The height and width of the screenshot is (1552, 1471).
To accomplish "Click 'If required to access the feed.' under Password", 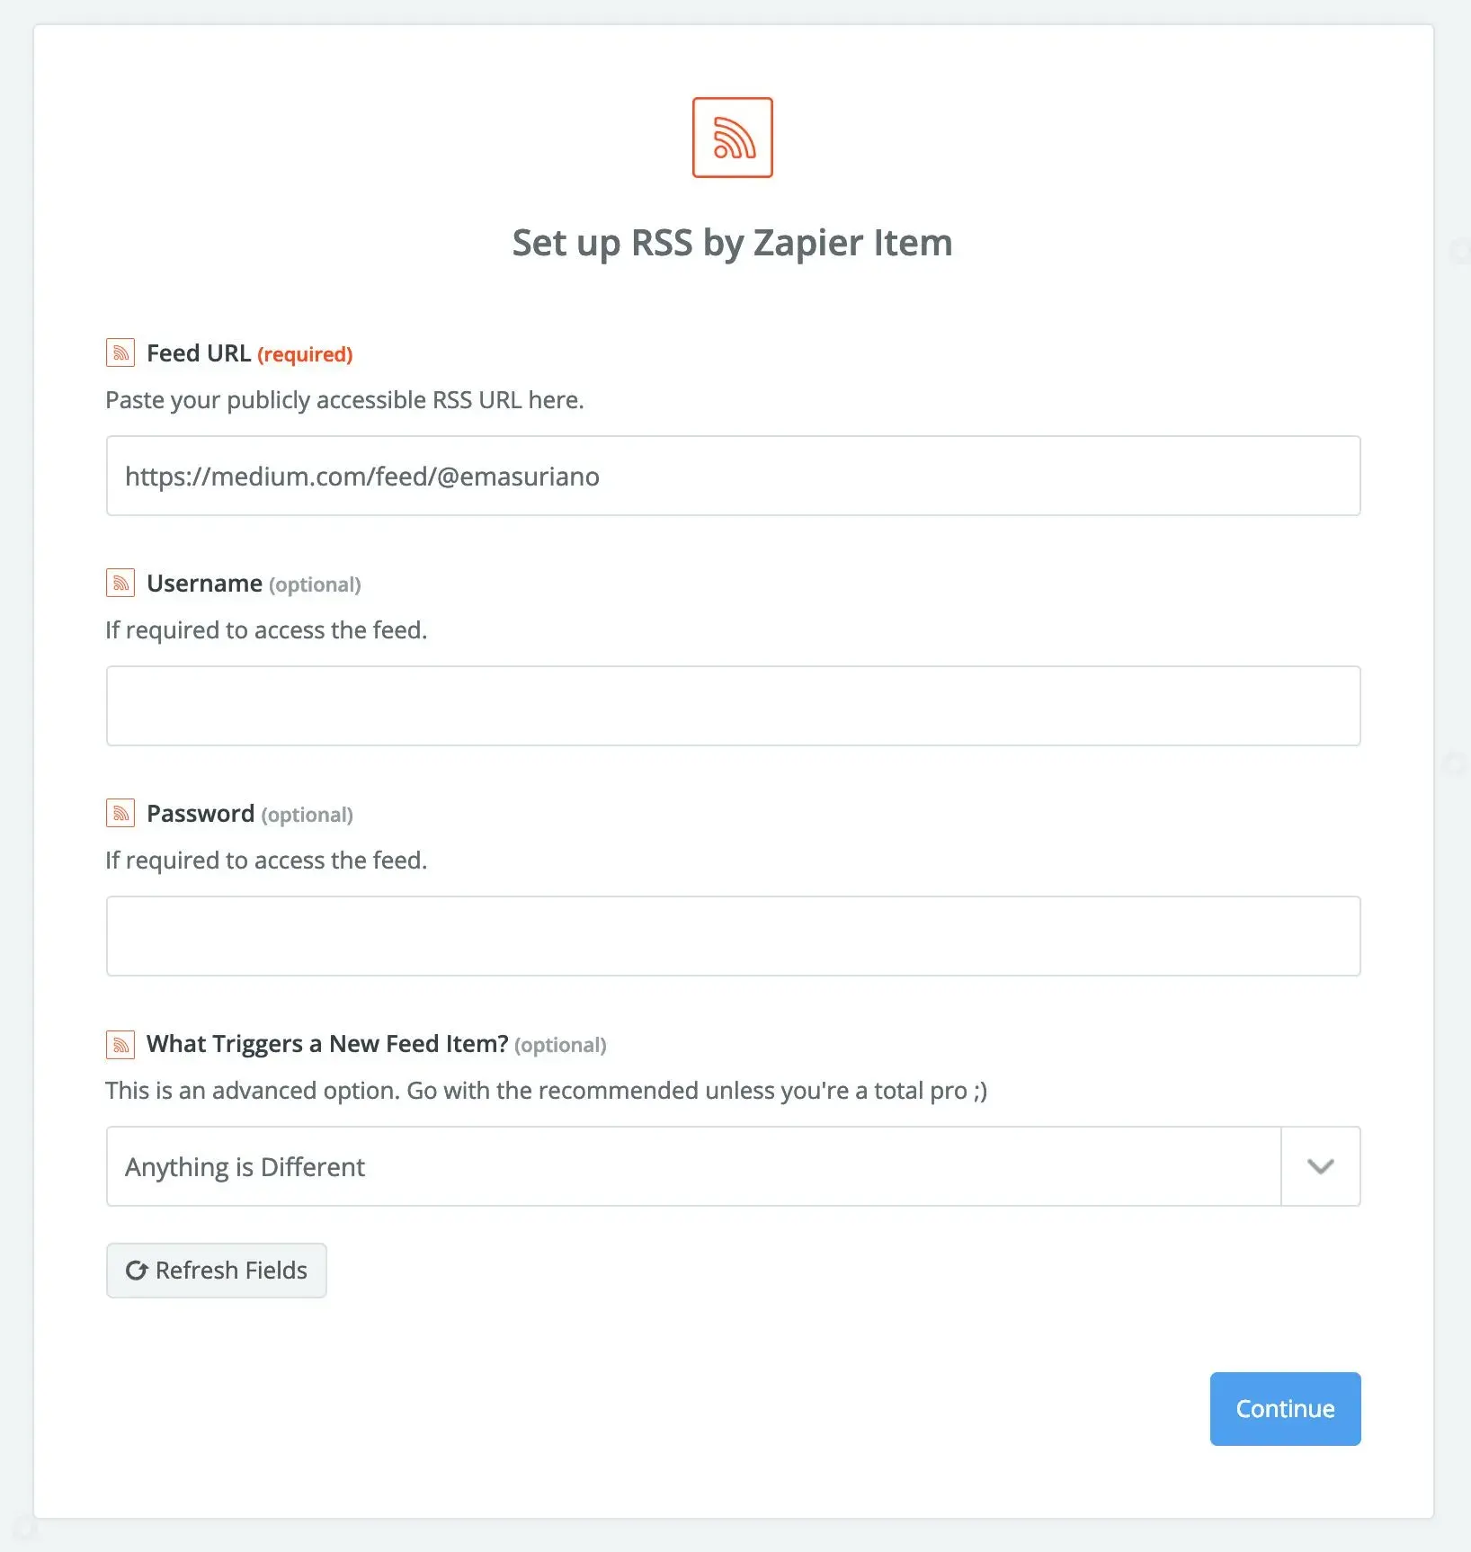I will [266, 861].
